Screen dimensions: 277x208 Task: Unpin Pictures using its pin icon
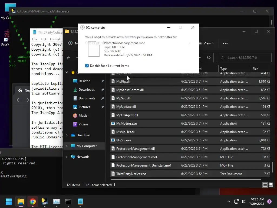tap(103, 107)
